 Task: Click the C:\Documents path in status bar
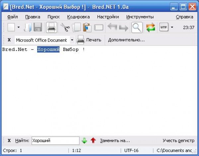pos(174,150)
